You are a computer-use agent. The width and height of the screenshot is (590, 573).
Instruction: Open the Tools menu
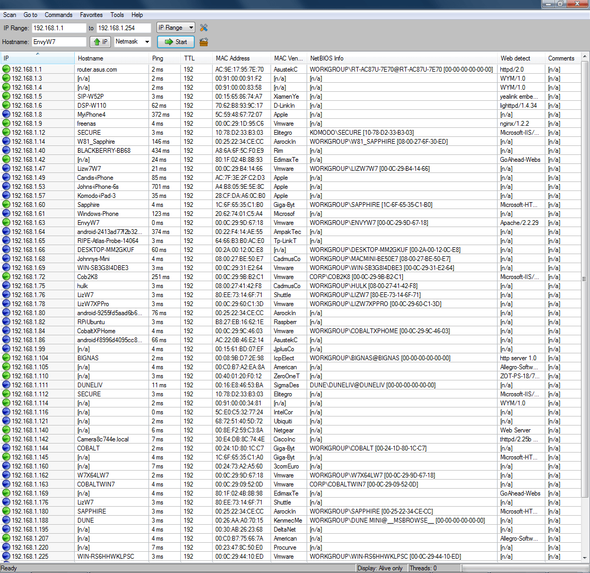point(117,15)
